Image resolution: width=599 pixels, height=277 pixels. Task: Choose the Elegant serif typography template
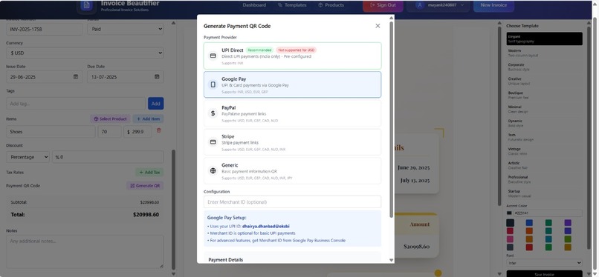(x=544, y=39)
